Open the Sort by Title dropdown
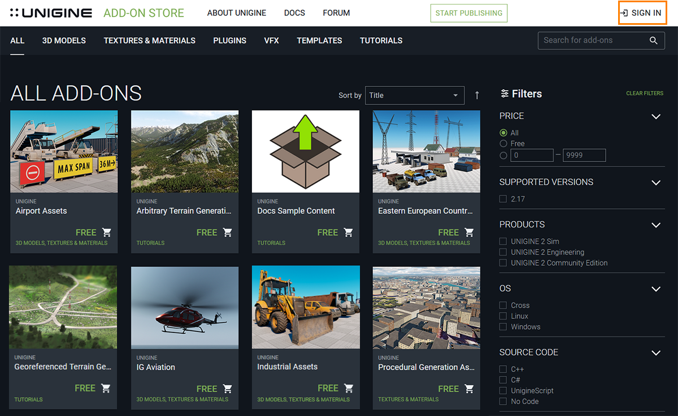The image size is (678, 416). pos(414,95)
